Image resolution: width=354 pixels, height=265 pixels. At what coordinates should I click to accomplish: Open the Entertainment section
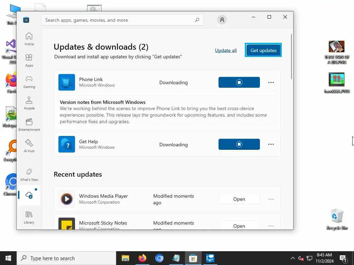point(29,125)
